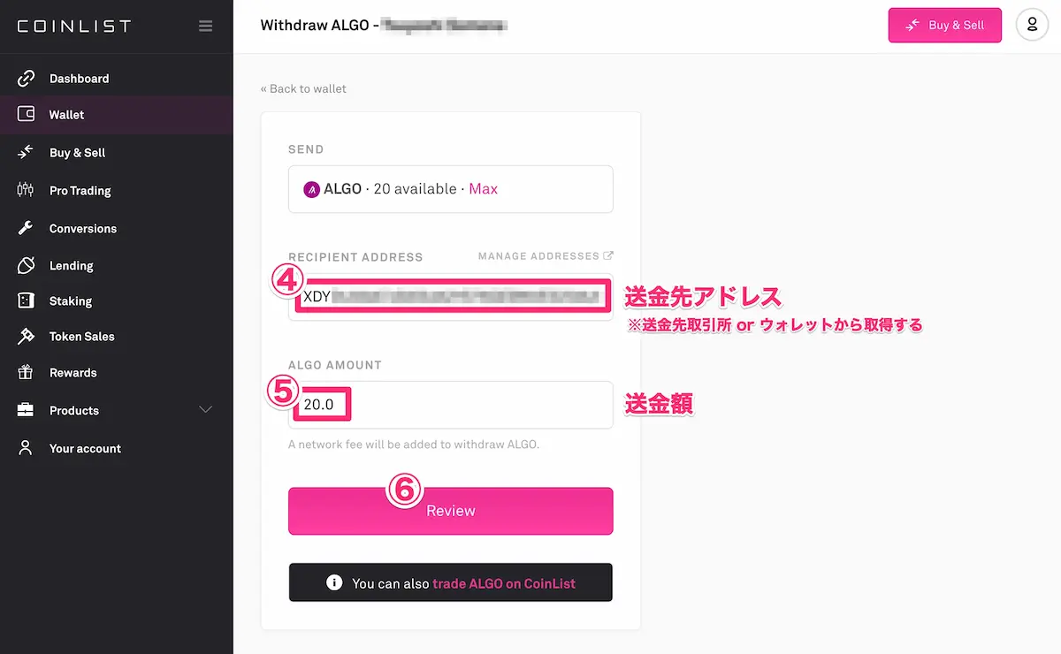
Task: Select the Buy & Sell arrows icon in sidebar
Action: [26, 152]
